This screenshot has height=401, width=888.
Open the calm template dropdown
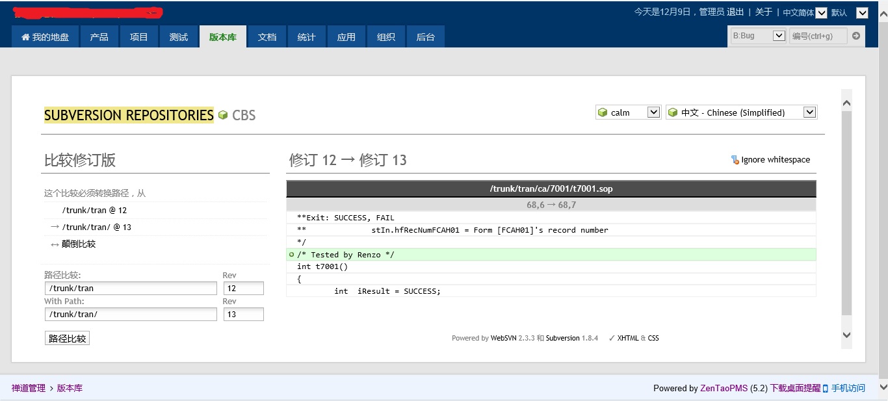pyautogui.click(x=628, y=112)
